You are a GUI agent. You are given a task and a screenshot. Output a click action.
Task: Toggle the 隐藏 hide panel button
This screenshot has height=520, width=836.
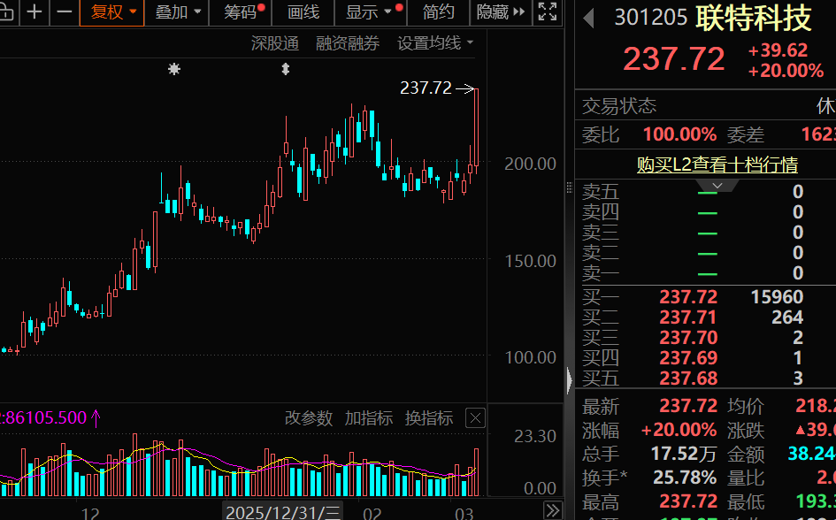click(501, 12)
